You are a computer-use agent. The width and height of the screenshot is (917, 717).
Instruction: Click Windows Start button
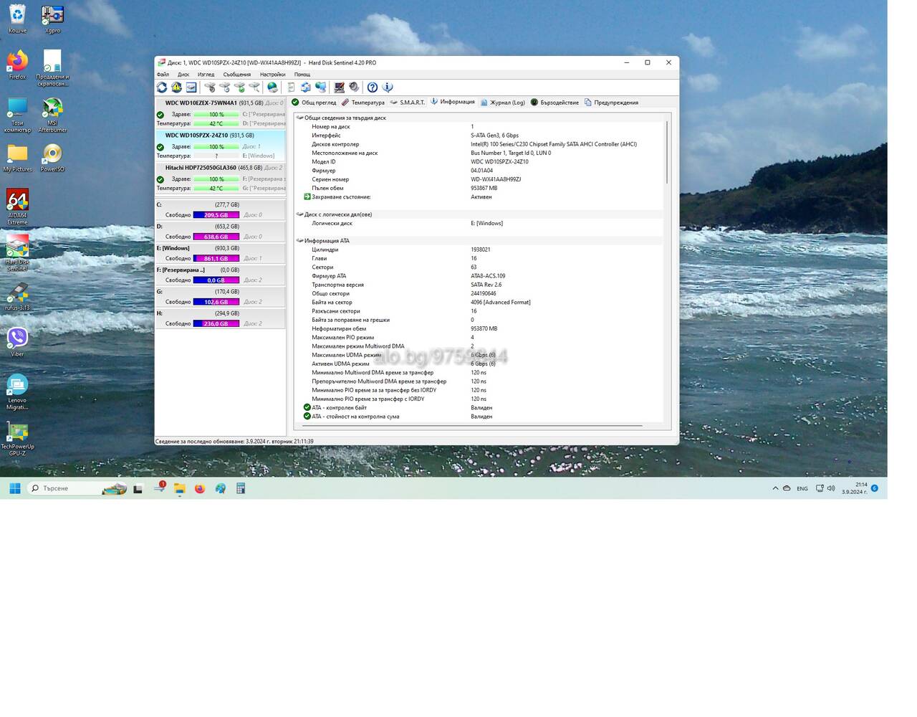click(14, 488)
